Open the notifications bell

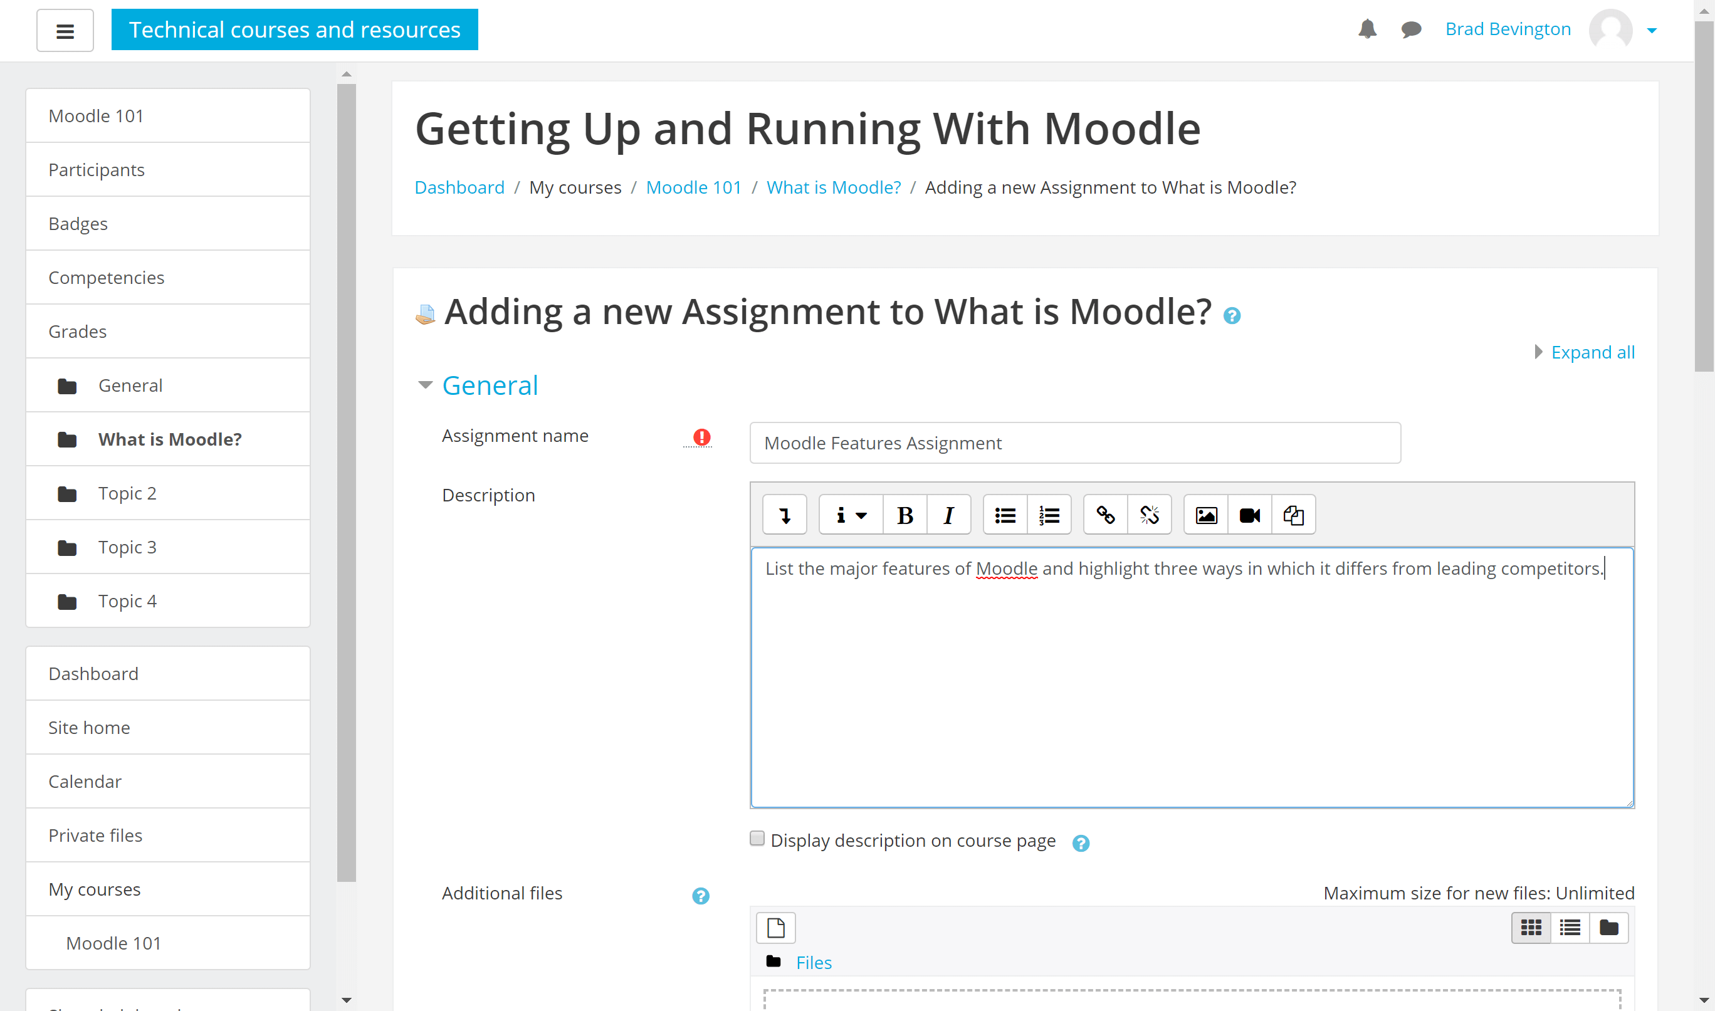[1367, 29]
